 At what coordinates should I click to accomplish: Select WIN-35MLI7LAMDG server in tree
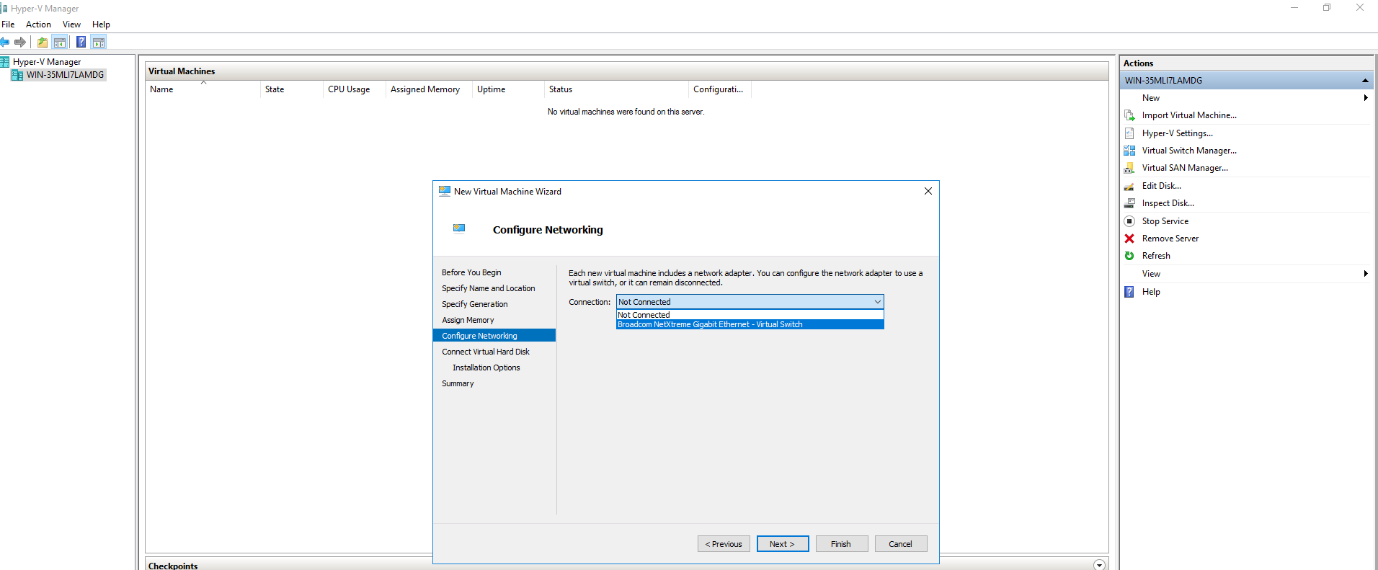click(65, 75)
